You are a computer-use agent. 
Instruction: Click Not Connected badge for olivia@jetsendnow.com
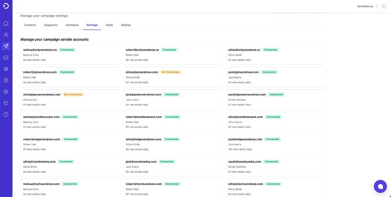click(x=171, y=72)
